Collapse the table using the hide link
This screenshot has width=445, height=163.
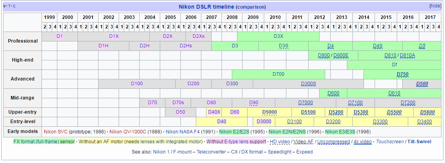click(x=435, y=6)
